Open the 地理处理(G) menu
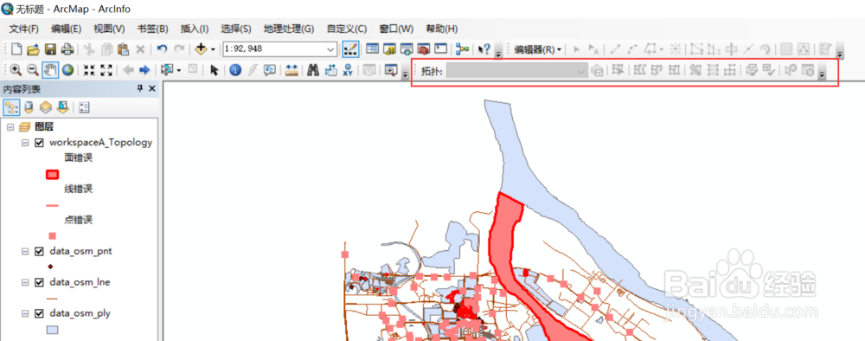 [289, 29]
